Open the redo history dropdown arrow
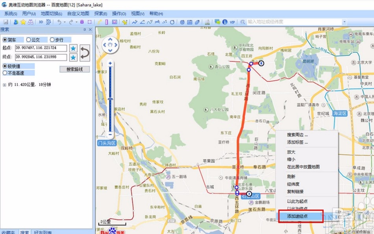The image size is (374, 234). point(76,22)
